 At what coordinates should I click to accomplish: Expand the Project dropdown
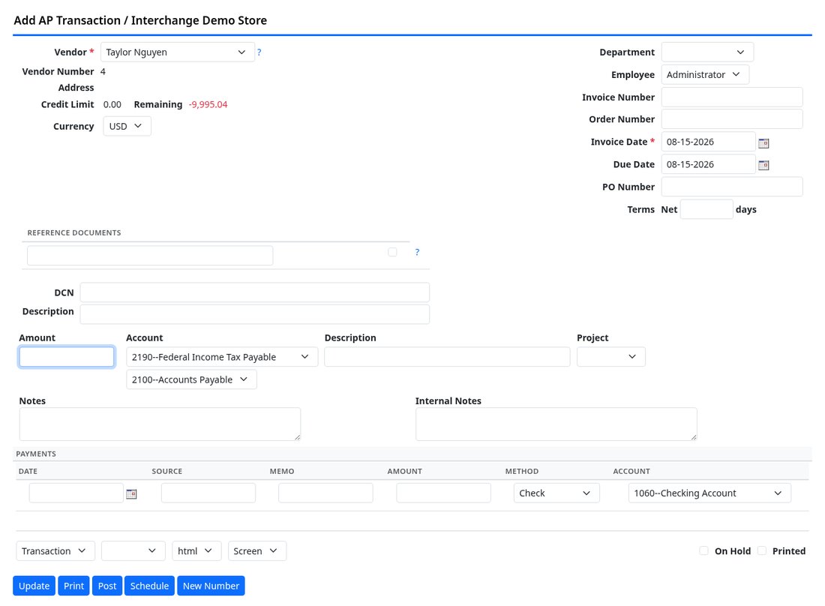[x=610, y=357]
